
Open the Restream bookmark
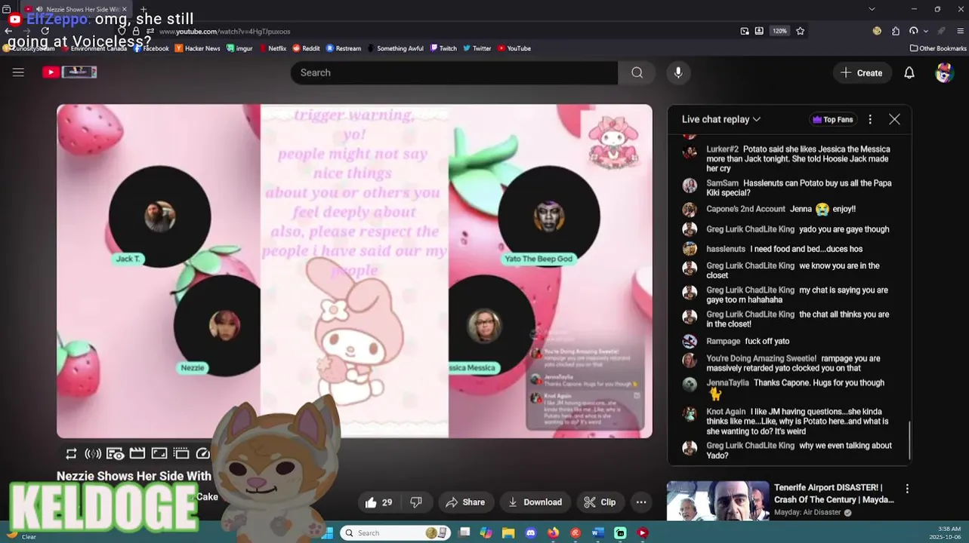(344, 48)
